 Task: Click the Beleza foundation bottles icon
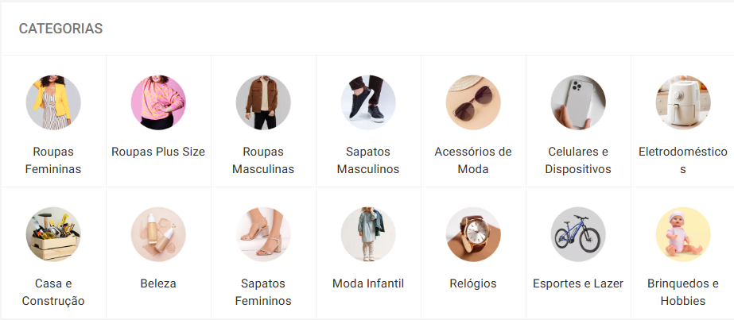tap(158, 234)
